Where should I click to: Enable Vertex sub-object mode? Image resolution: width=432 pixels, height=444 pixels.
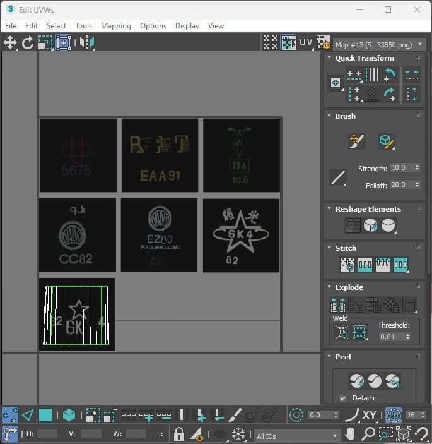coord(10,415)
